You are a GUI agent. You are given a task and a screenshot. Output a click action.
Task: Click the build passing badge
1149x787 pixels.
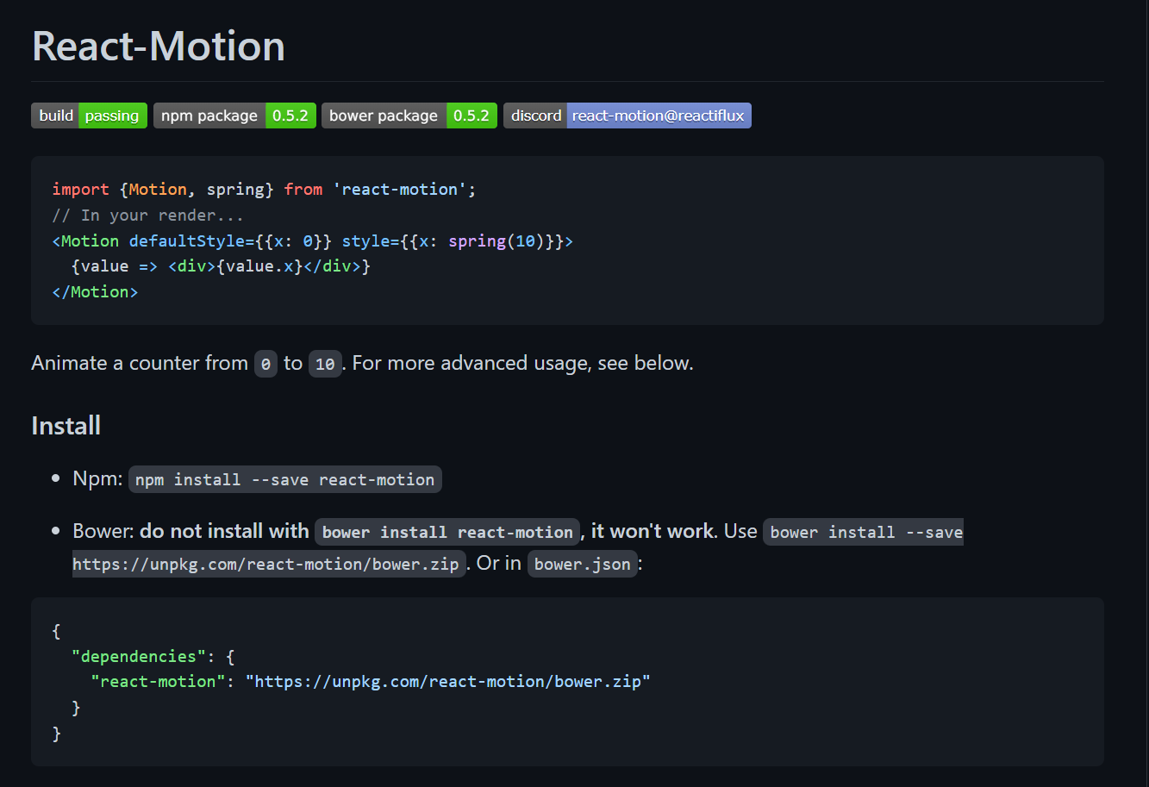point(89,115)
